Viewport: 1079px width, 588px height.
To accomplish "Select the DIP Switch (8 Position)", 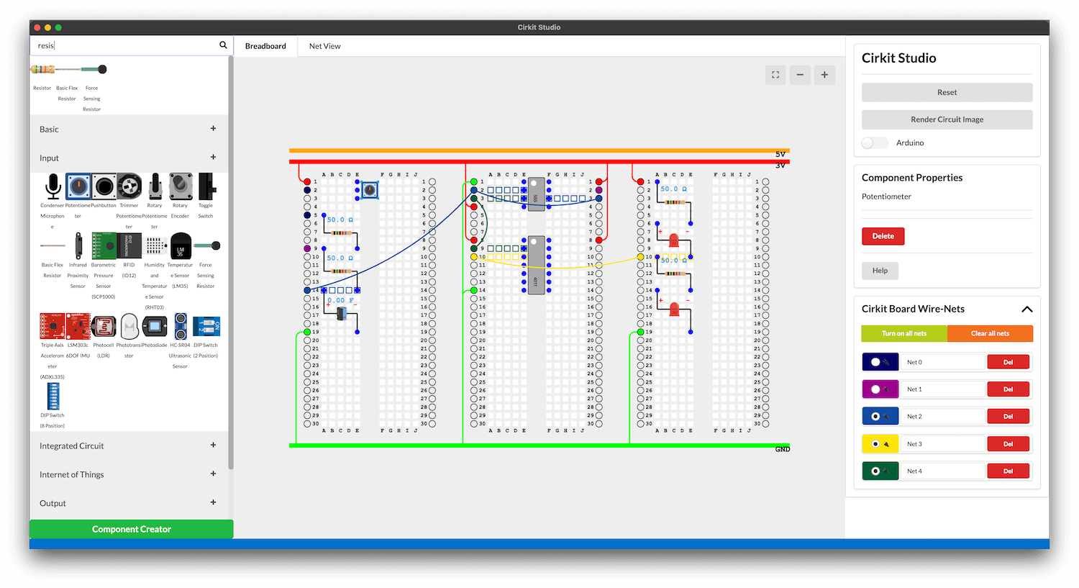I will (x=53, y=396).
